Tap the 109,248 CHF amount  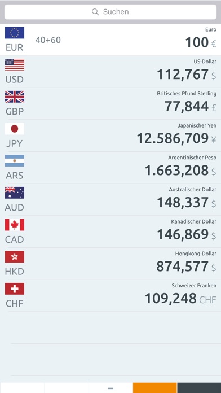click(x=180, y=299)
